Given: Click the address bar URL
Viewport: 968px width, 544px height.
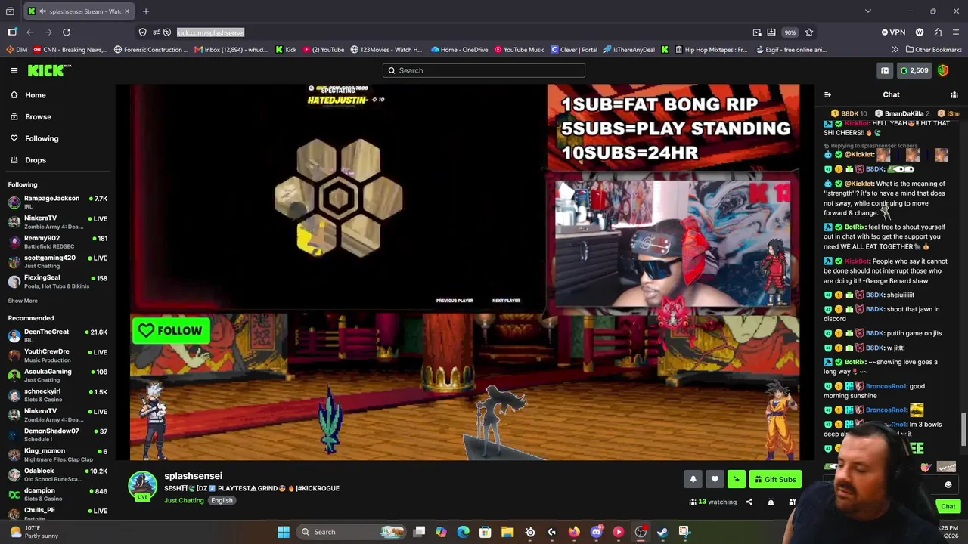Looking at the screenshot, I should 210,32.
